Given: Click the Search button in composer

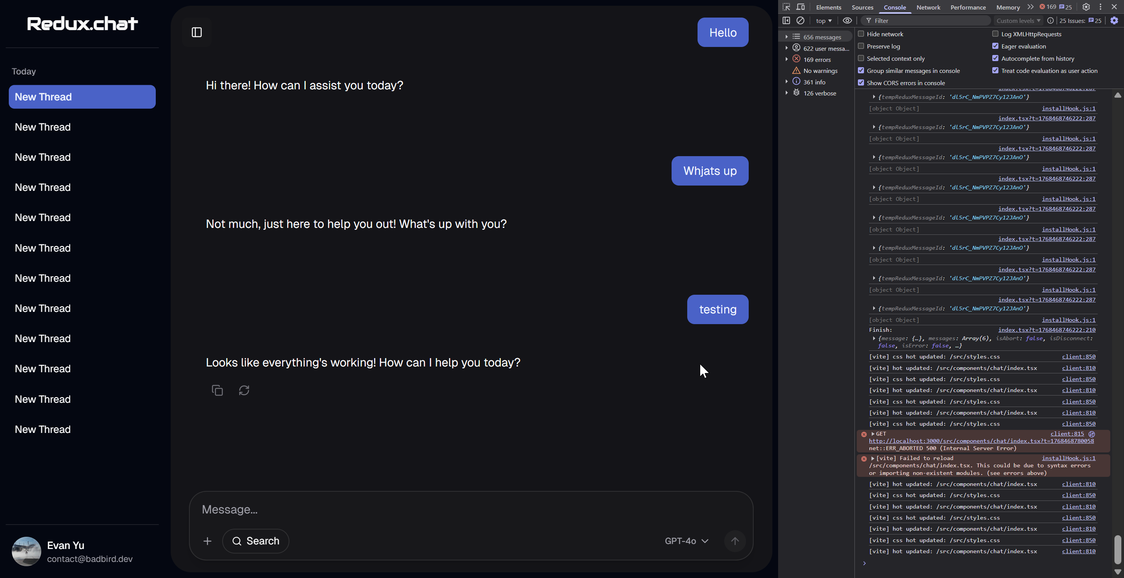Looking at the screenshot, I should (x=256, y=541).
